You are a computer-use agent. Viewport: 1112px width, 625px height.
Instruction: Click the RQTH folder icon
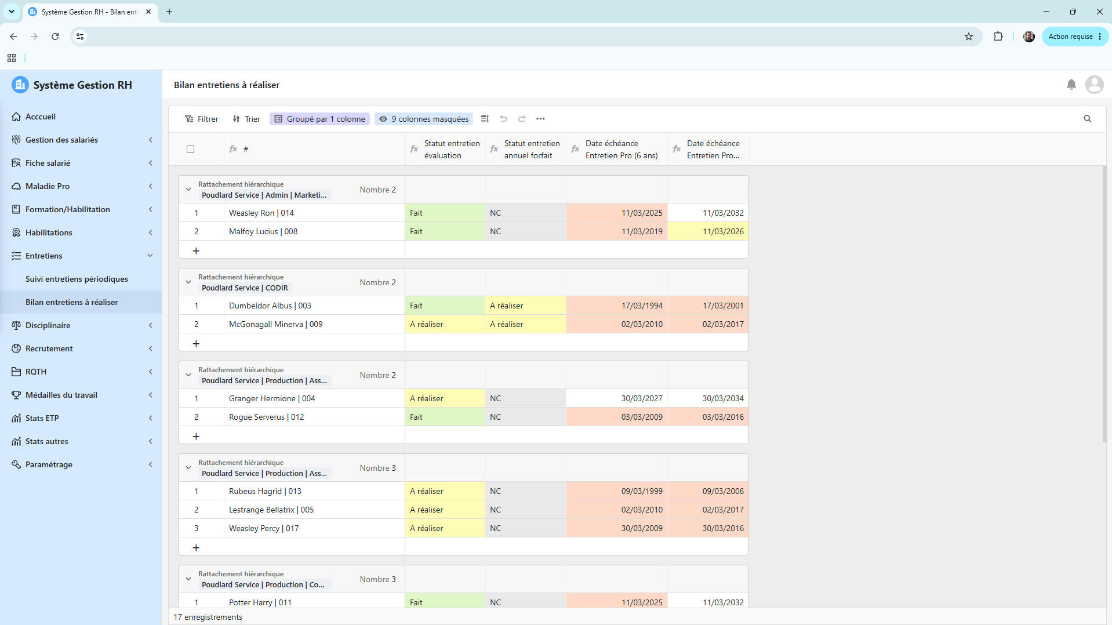[16, 372]
